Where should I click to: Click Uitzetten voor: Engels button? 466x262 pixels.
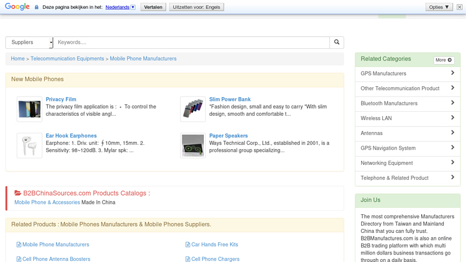[196, 7]
